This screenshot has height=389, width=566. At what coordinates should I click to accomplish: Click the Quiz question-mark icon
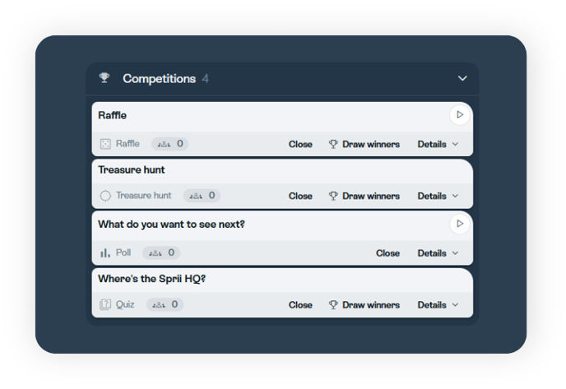click(105, 304)
